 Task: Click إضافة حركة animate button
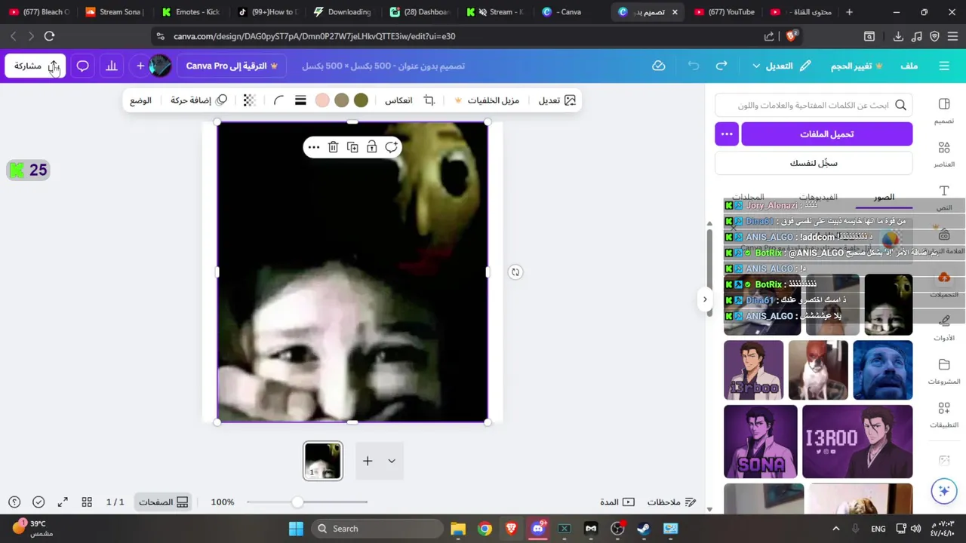coord(198,100)
